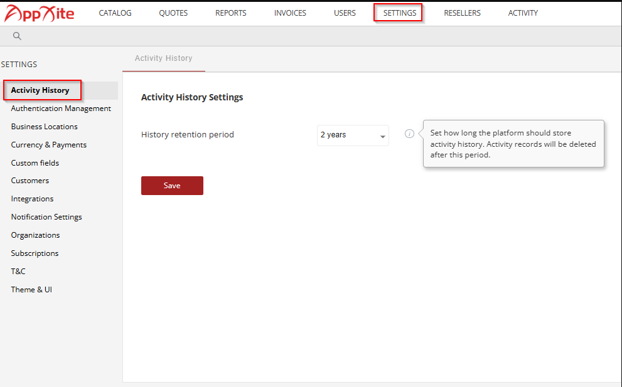Image resolution: width=622 pixels, height=387 pixels.
Task: Select Business Locations in the sidebar
Action: 45,127
